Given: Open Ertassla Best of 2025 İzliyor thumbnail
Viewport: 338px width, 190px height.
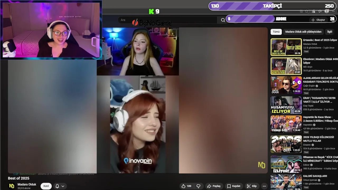Looking at the screenshot, I should (x=286, y=47).
